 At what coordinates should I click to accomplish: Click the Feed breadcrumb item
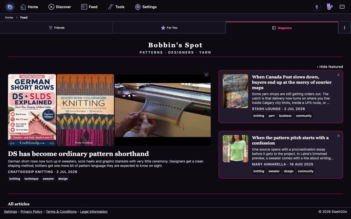coord(24,18)
